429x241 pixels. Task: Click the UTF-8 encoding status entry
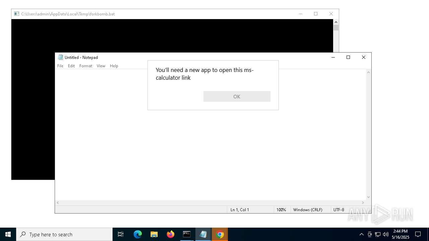(339, 210)
